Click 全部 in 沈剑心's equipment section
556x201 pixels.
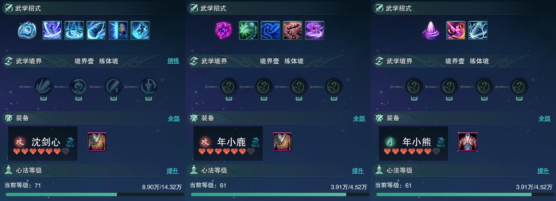coord(174,119)
